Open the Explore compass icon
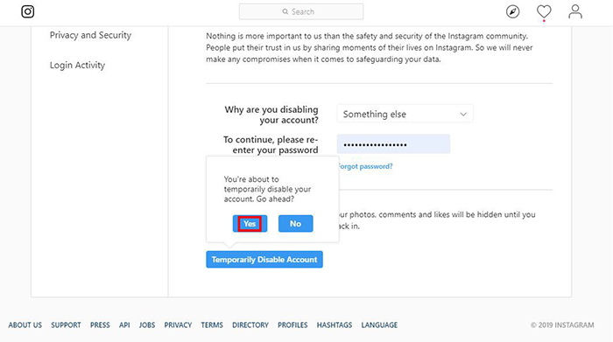Screen dimensions: 613x342 [x=512, y=11]
